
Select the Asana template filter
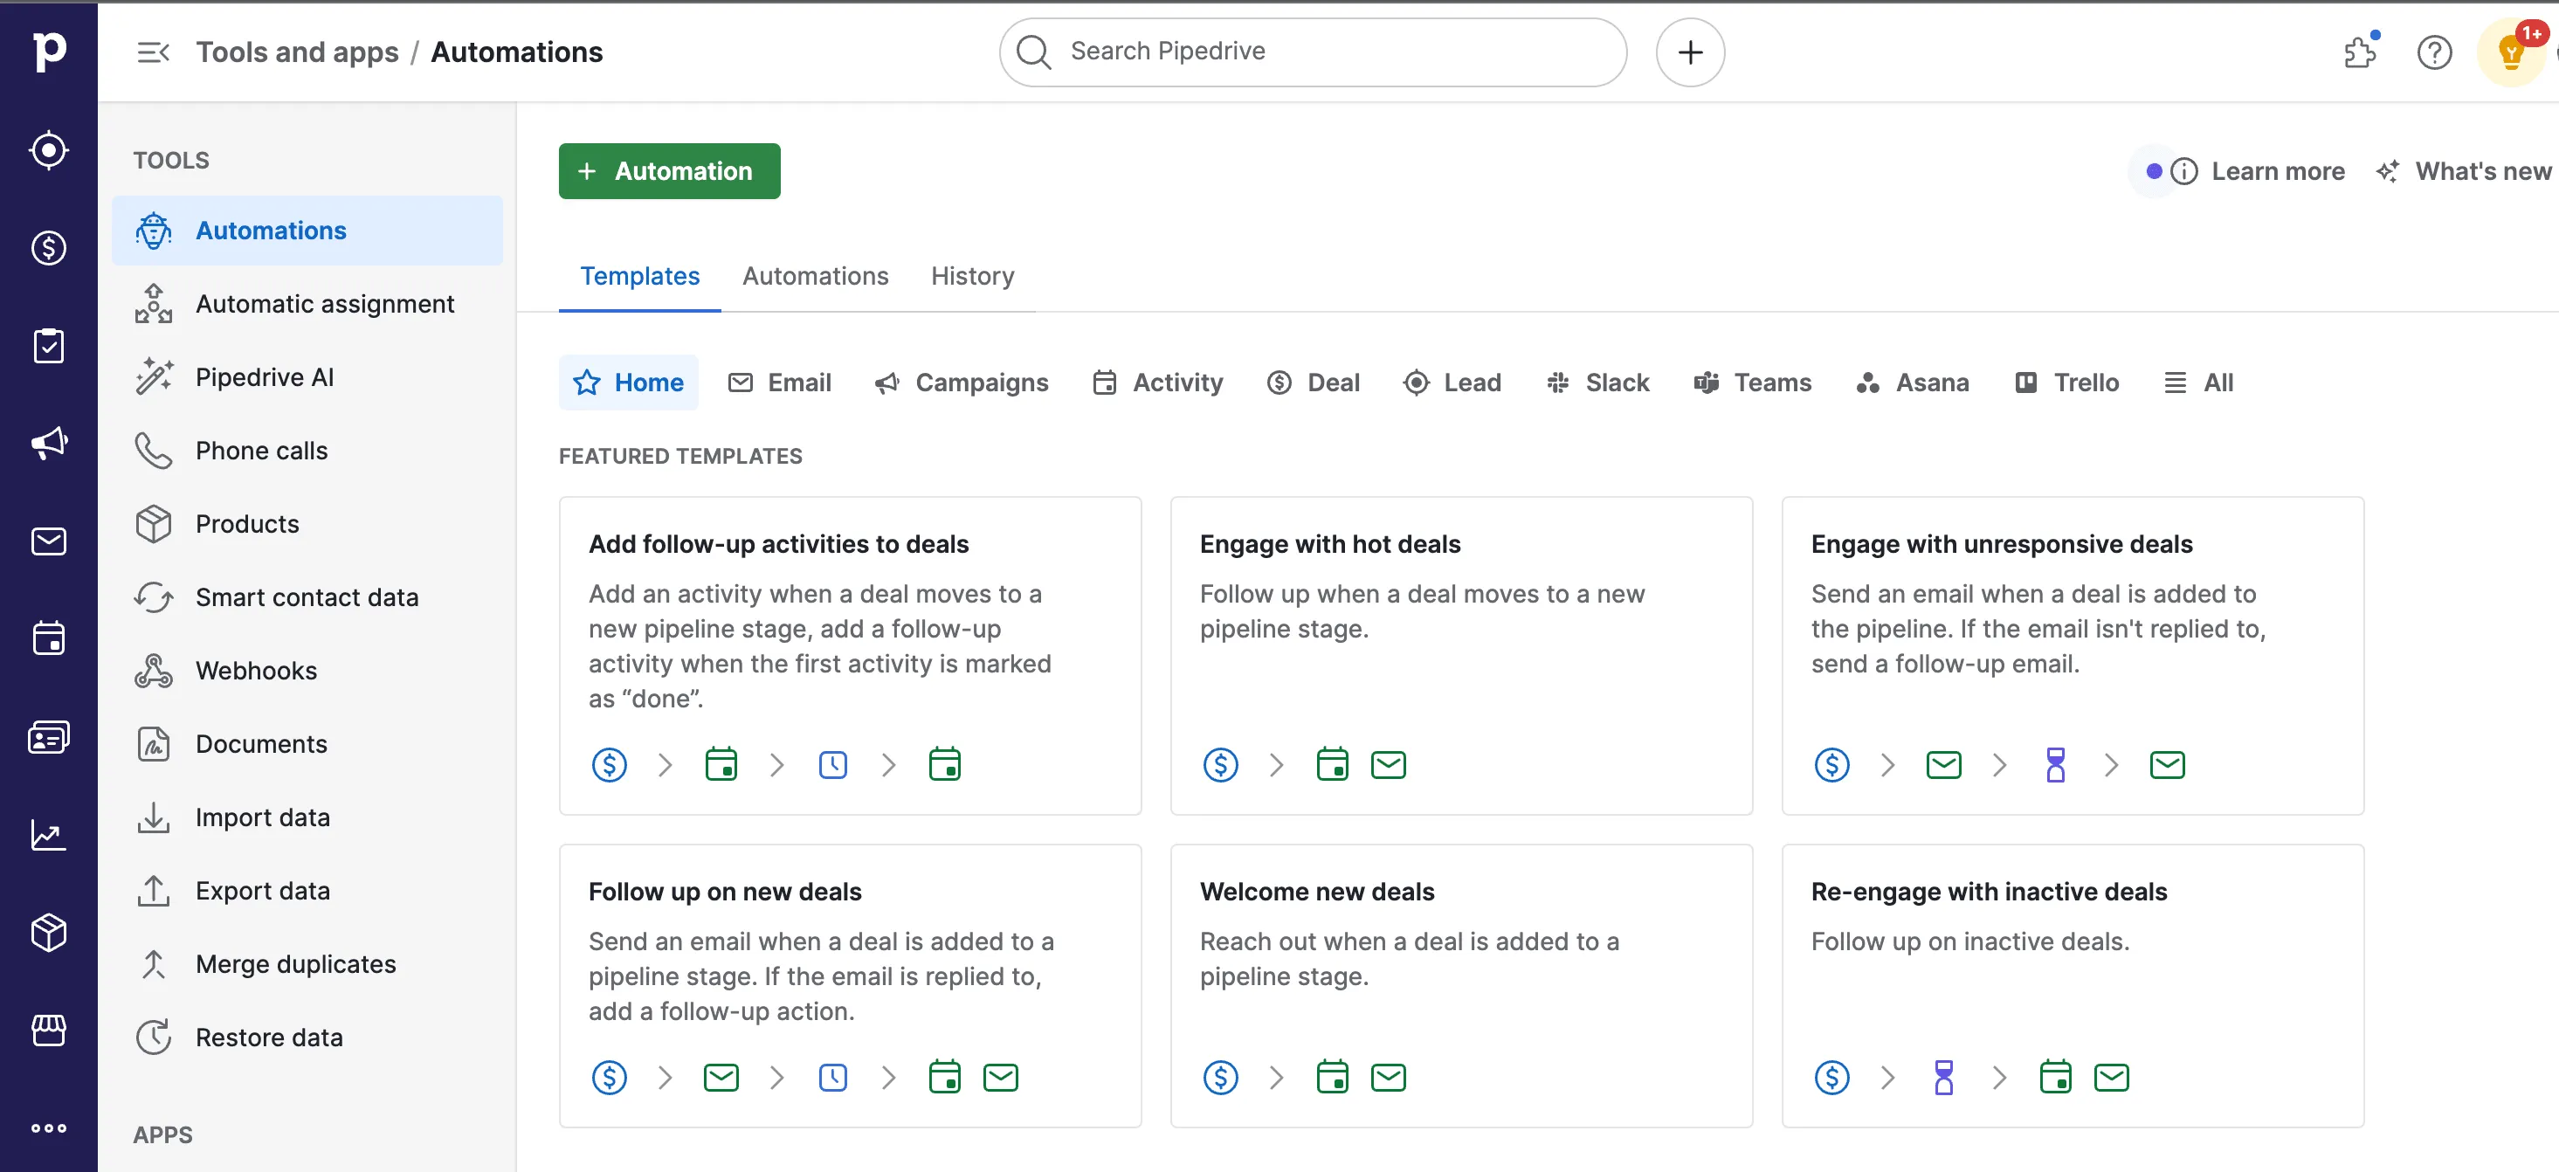tap(1913, 383)
